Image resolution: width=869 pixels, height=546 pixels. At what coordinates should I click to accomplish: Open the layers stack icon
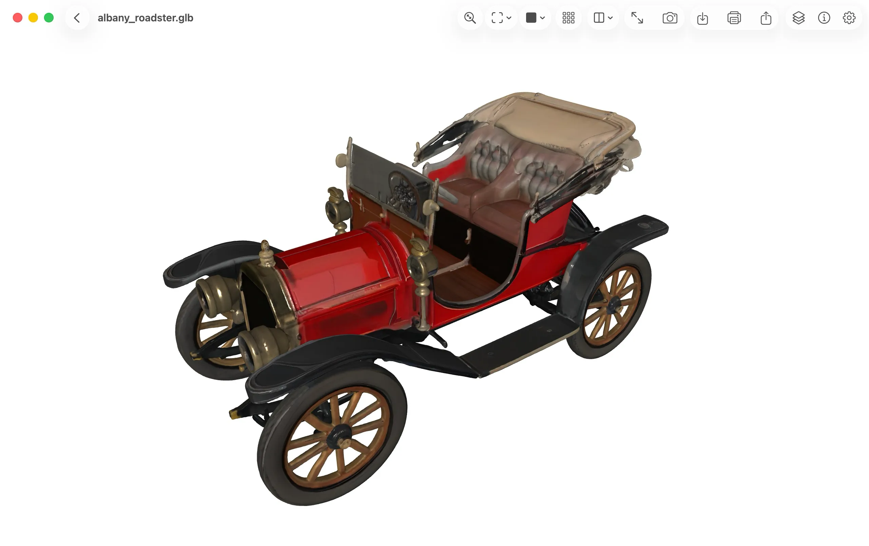tap(798, 18)
